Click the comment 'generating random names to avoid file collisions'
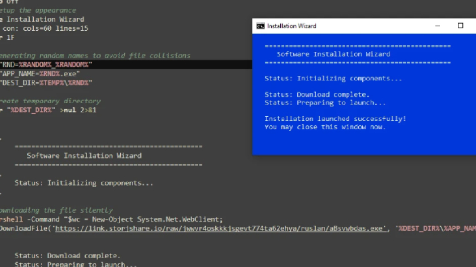The image size is (476, 267). pyautogui.click(x=95, y=55)
